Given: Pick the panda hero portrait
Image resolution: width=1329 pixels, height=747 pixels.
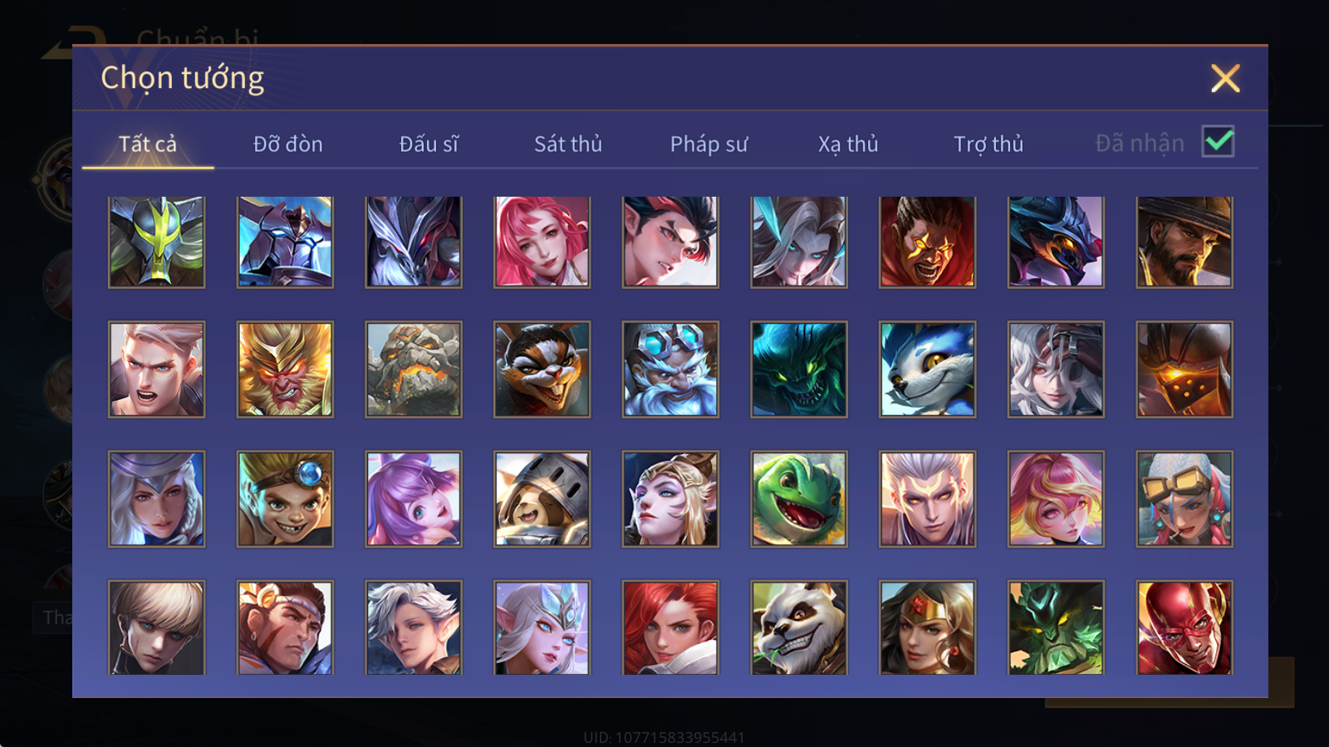Looking at the screenshot, I should coord(799,627).
